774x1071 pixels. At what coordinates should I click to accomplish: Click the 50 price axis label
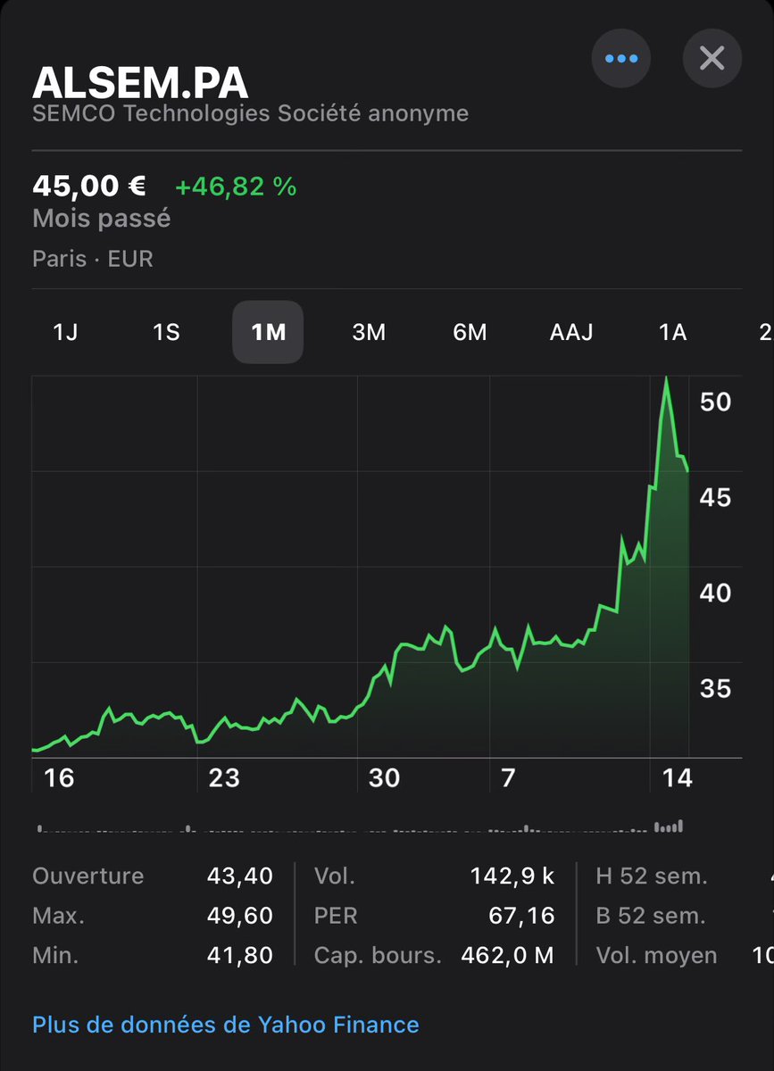click(716, 402)
